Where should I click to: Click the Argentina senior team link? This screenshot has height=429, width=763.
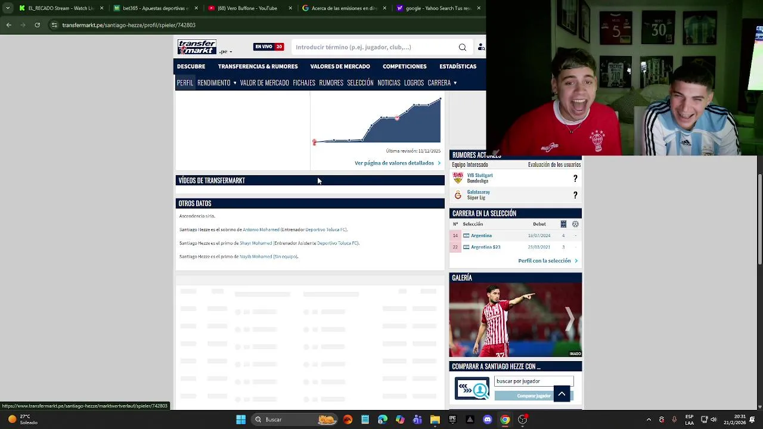coord(481,235)
